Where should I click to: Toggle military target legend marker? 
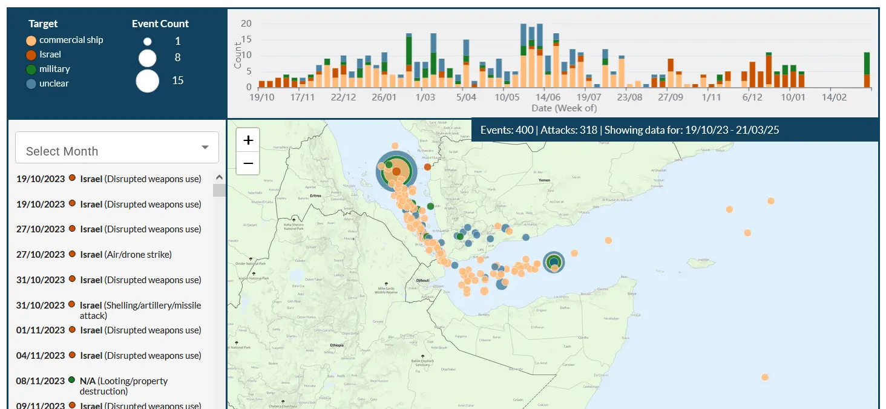click(x=31, y=70)
